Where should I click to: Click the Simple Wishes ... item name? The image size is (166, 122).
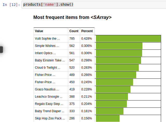47,46
